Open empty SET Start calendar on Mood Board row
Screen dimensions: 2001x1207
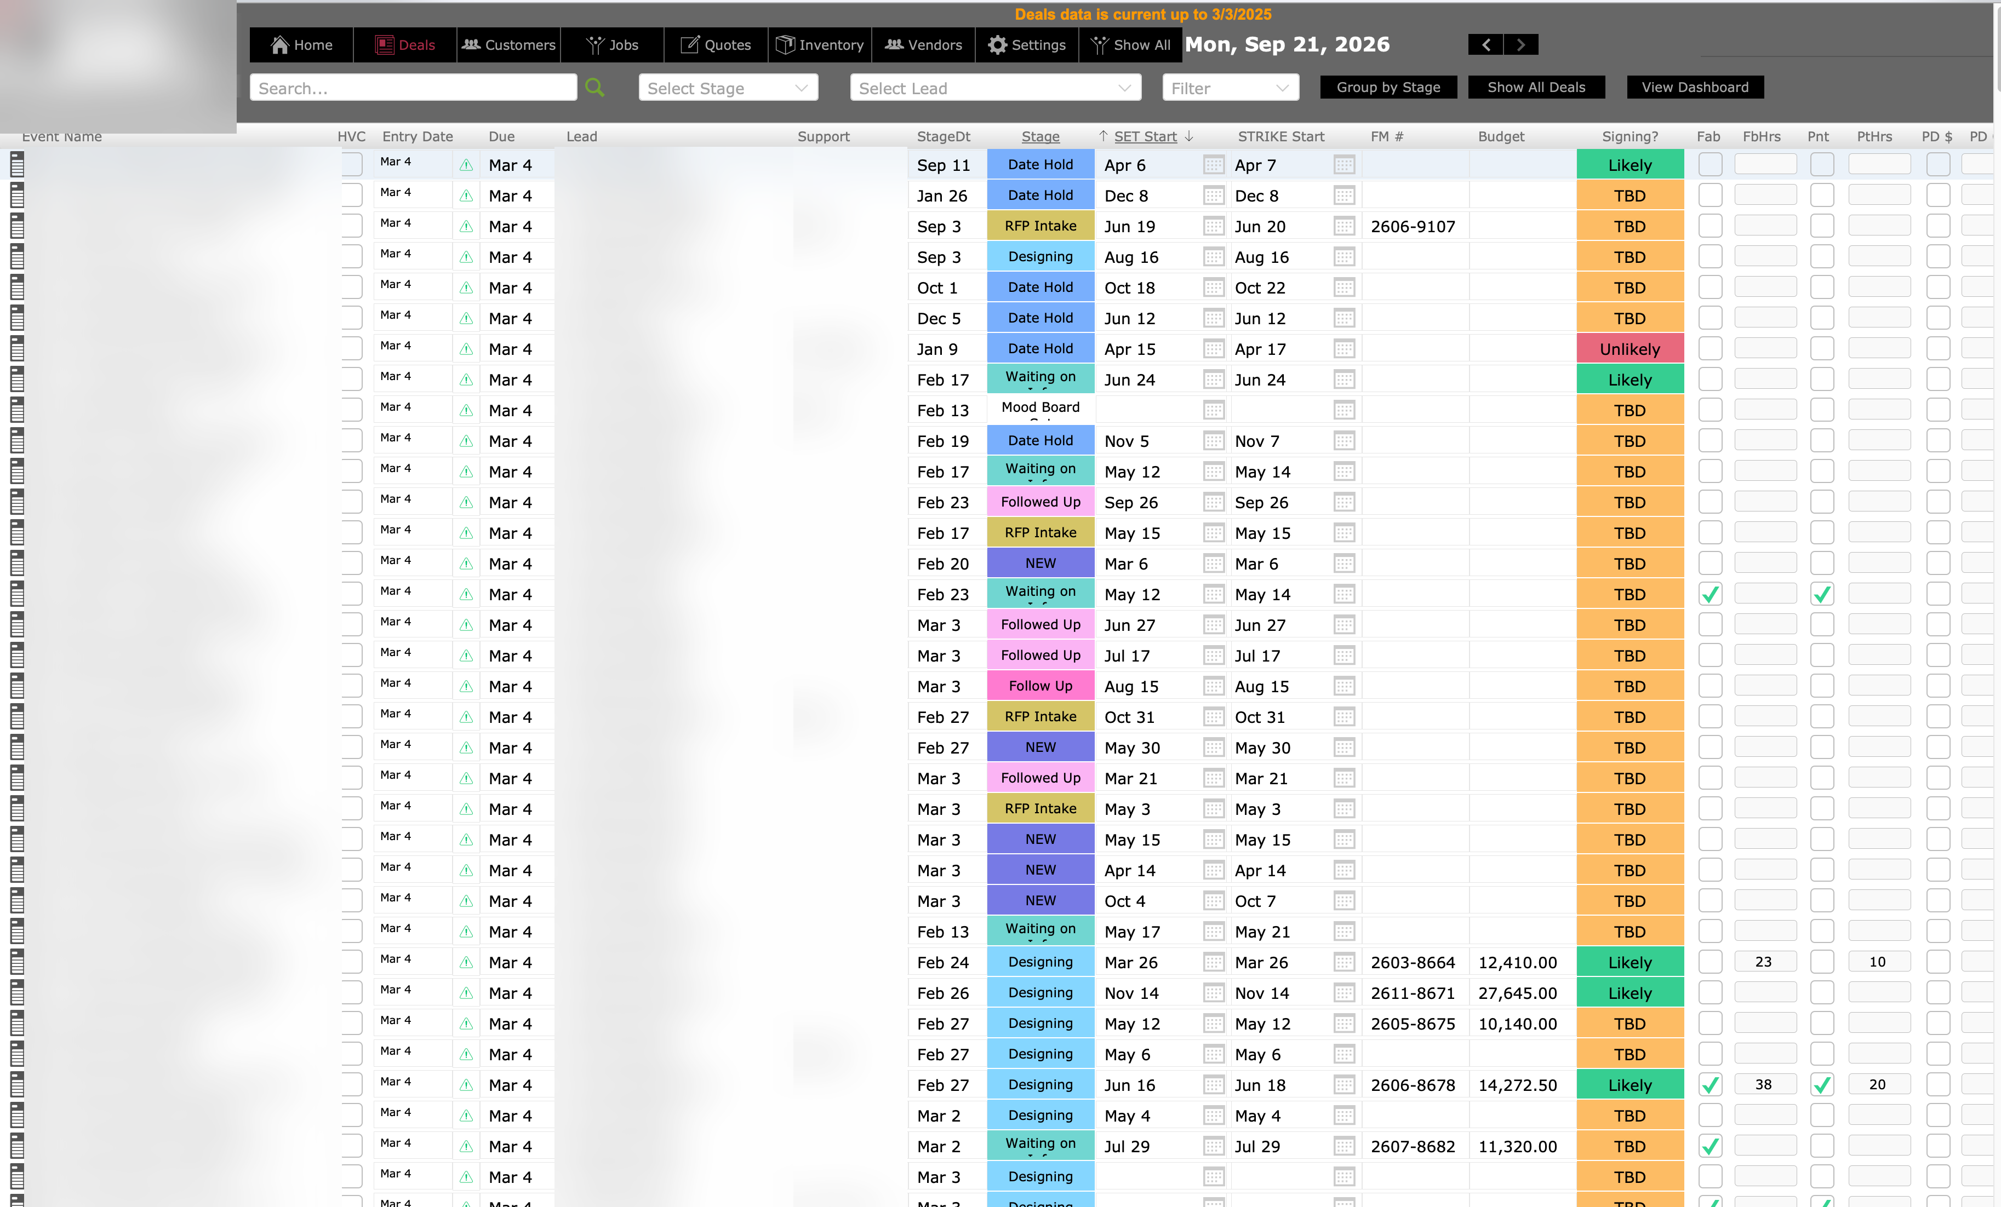click(x=1213, y=410)
